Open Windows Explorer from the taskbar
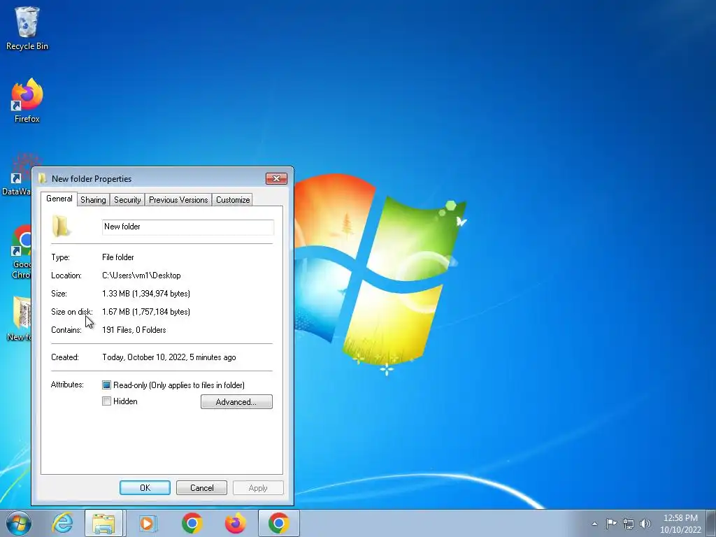Screen dimensions: 716x537 pyautogui.click(x=103, y=523)
